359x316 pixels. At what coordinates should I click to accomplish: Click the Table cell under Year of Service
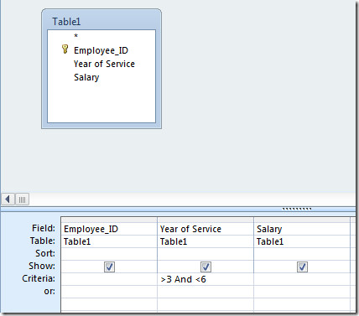tap(206, 241)
